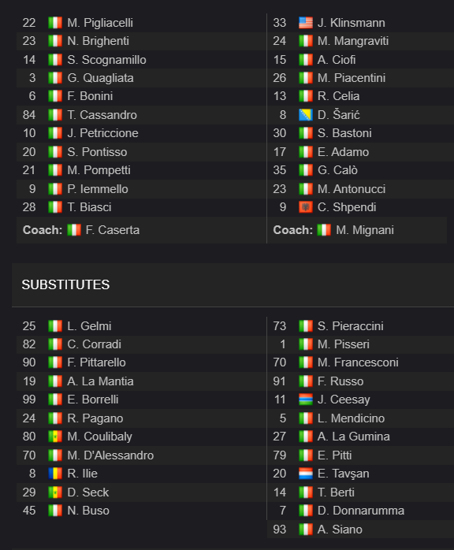Open player M. Pigliacelli
This screenshot has width=454, height=550.
tap(100, 23)
